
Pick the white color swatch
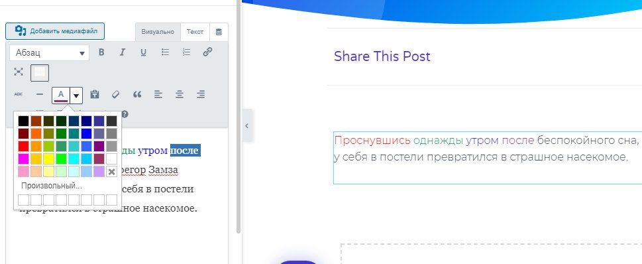(111, 159)
